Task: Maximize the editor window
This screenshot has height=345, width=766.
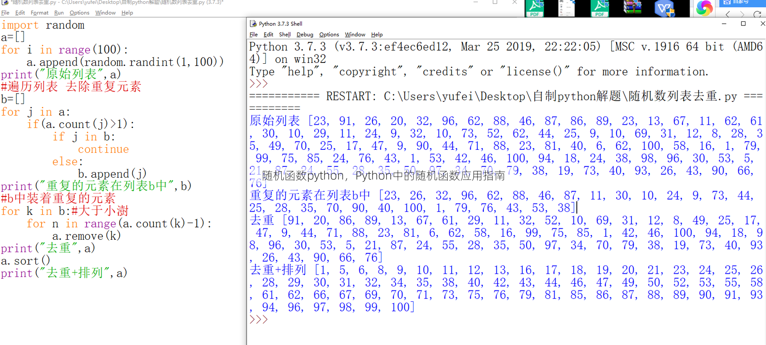Action: tap(495, 2)
